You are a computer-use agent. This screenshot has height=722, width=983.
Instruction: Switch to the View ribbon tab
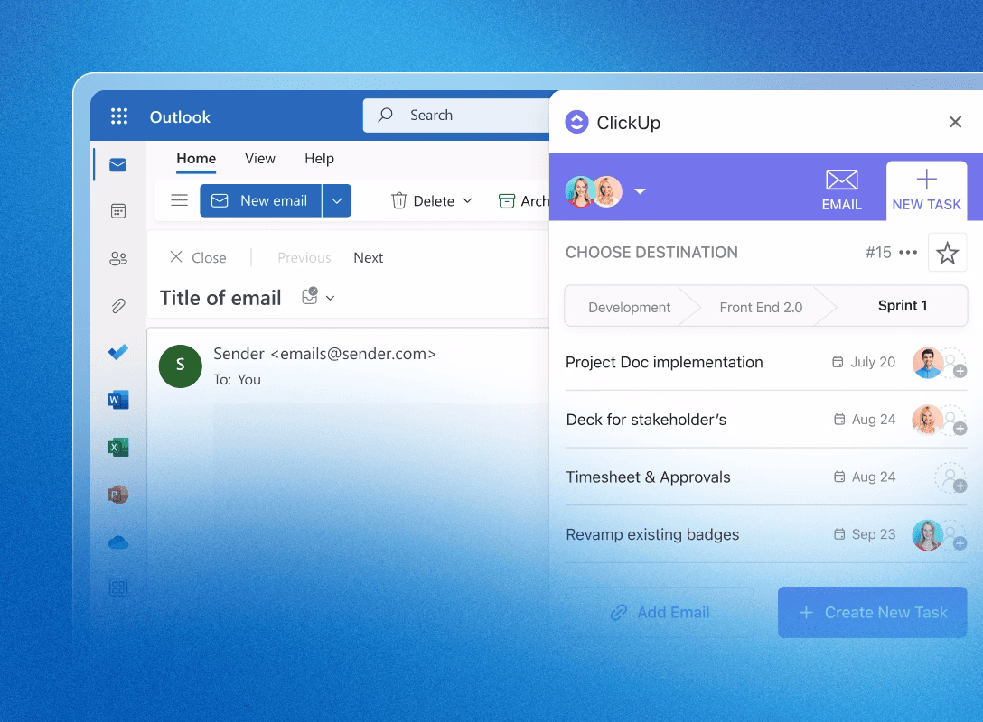click(x=259, y=158)
